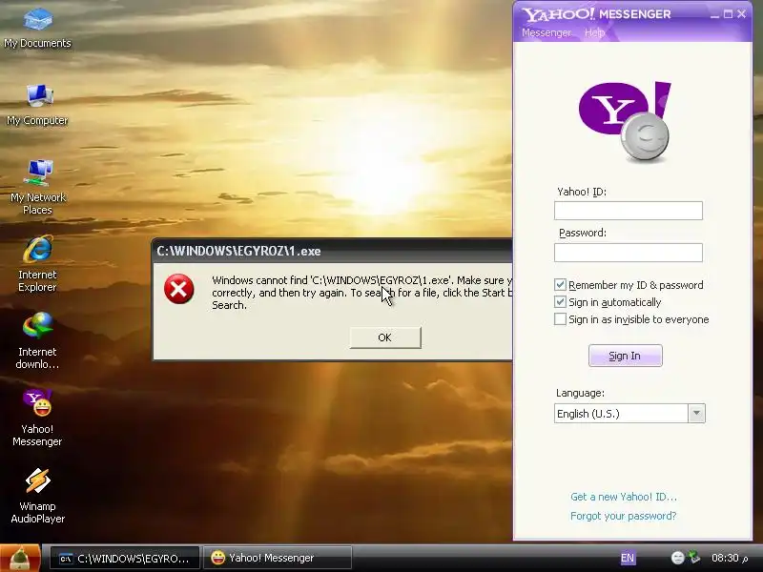Open the Language dropdown arrow
The width and height of the screenshot is (763, 572).
click(x=696, y=414)
